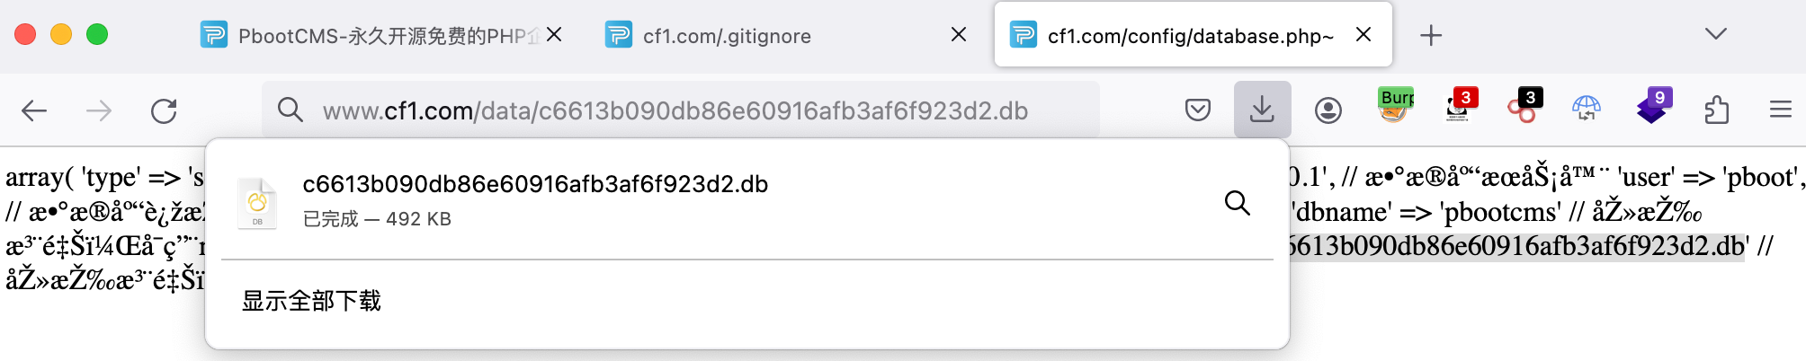Open the Firefox account icon
1806x361 pixels.
[1328, 110]
